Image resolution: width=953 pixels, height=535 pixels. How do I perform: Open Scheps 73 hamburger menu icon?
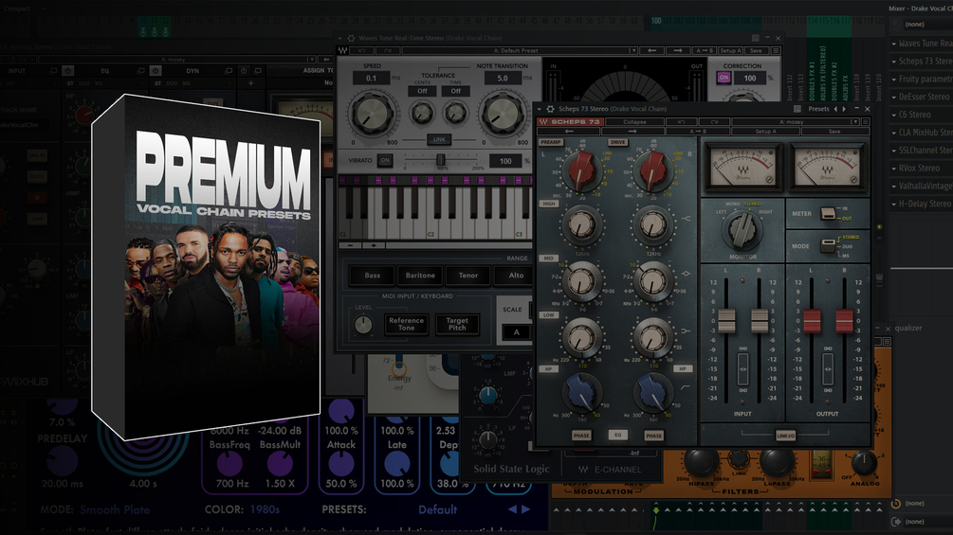tap(866, 122)
